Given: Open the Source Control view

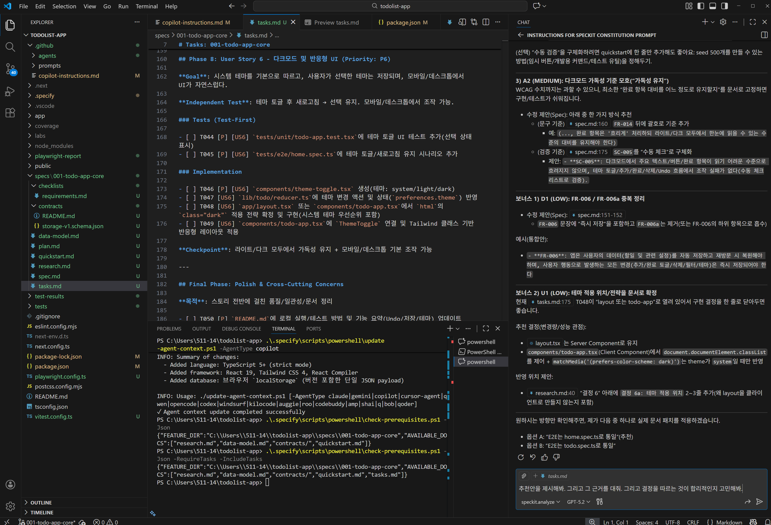Looking at the screenshot, I should [x=10, y=69].
